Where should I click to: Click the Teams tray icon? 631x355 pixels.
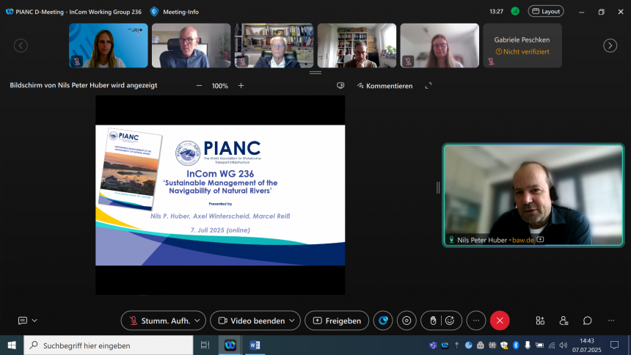(x=433, y=345)
